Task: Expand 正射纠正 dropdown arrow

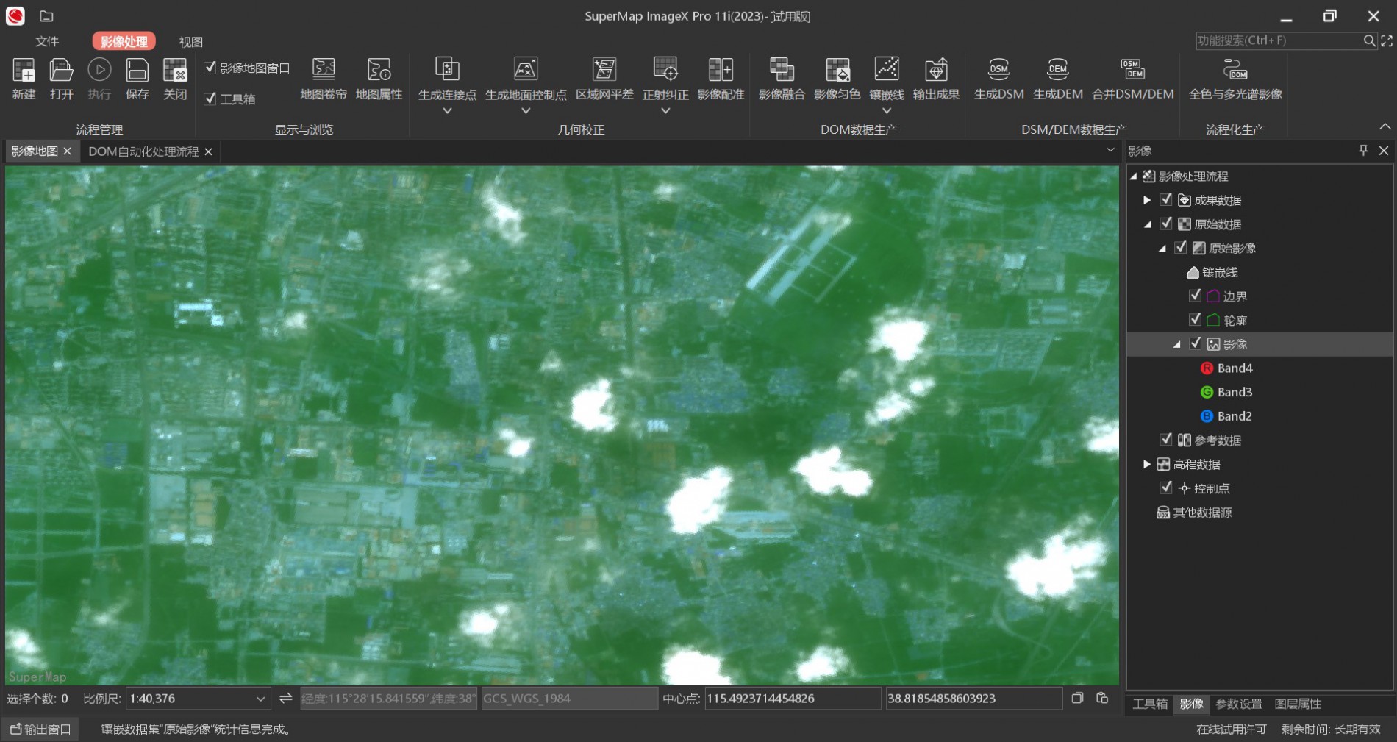Action: pos(665,111)
